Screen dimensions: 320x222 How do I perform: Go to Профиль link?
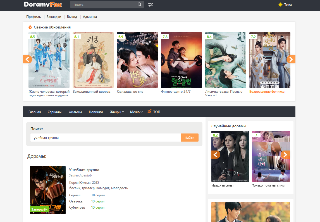34,17
